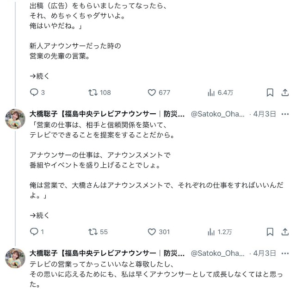Image resolution: width=296 pixels, height=296 pixels.
Task: Reply to the first tweet with 3 replies
Action: pos(34,92)
